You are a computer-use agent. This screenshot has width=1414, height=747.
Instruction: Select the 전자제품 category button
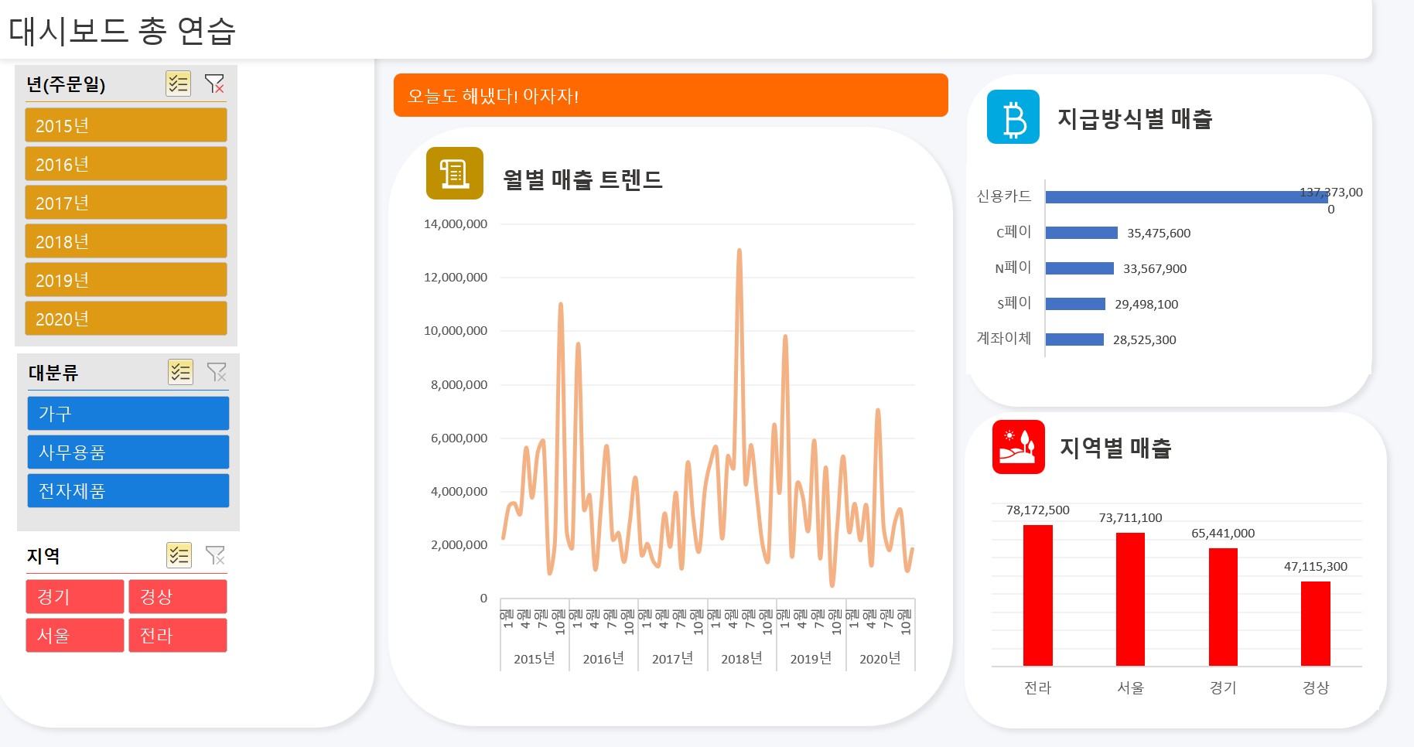click(x=128, y=490)
